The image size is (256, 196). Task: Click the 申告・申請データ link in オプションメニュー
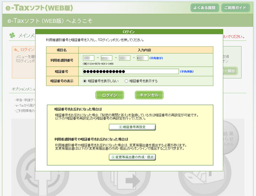(x=24, y=99)
